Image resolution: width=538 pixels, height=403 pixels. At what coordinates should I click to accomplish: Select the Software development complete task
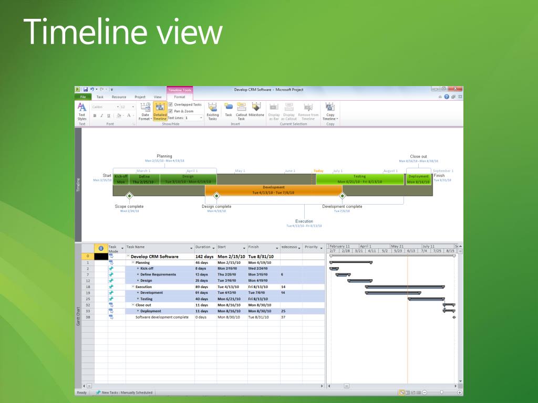(162, 317)
